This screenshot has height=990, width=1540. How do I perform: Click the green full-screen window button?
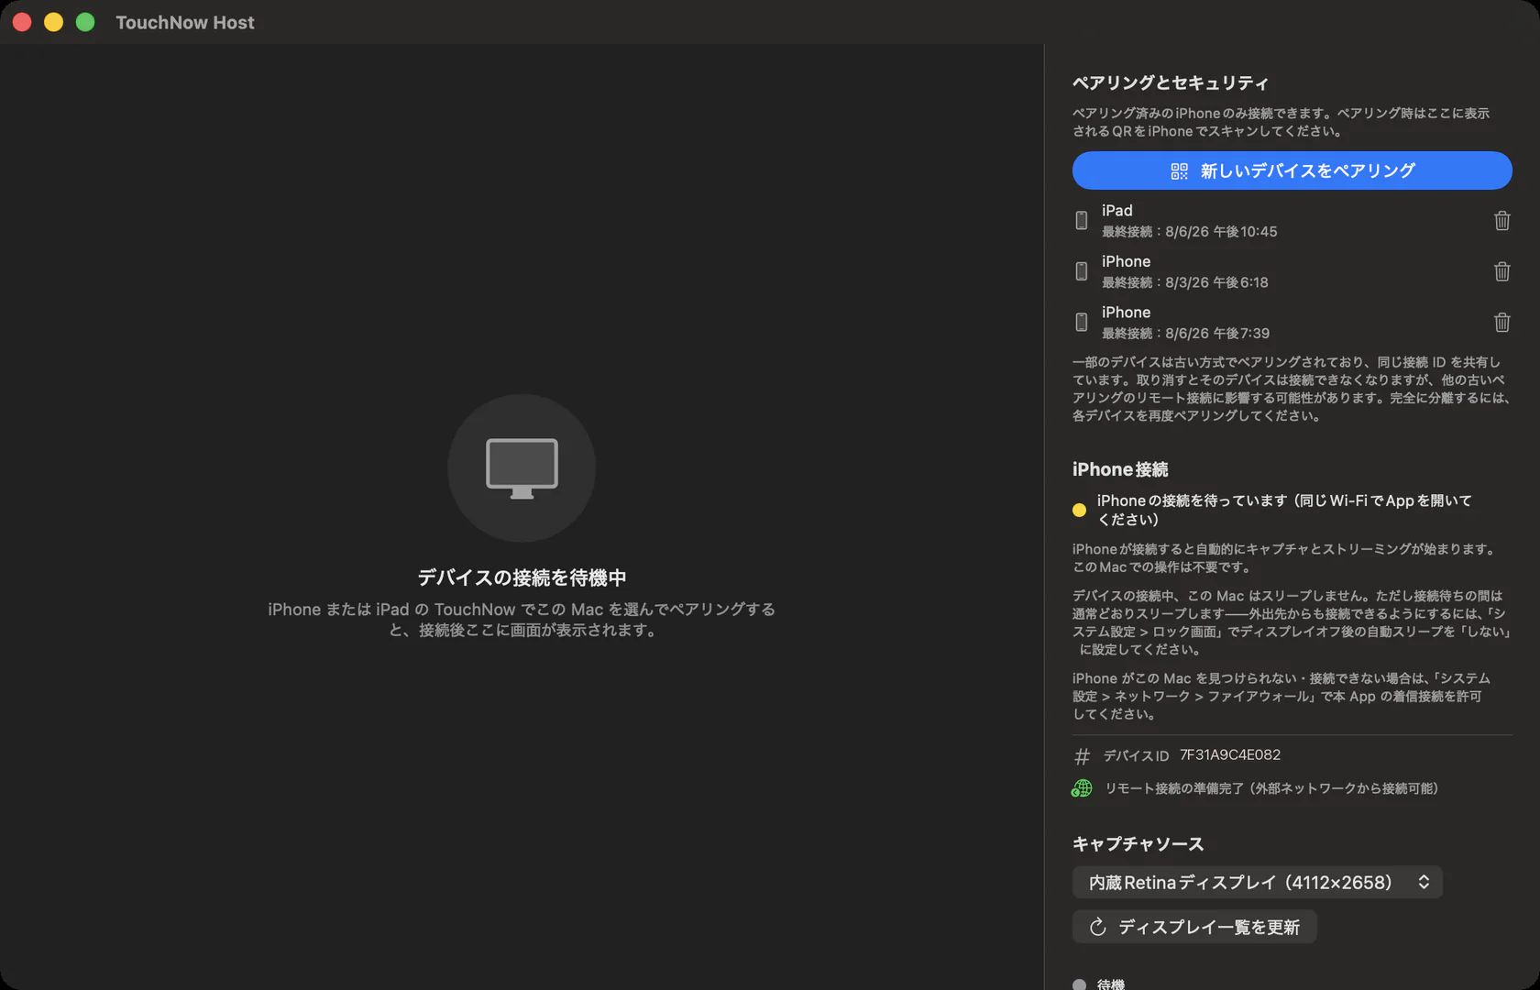tap(85, 22)
